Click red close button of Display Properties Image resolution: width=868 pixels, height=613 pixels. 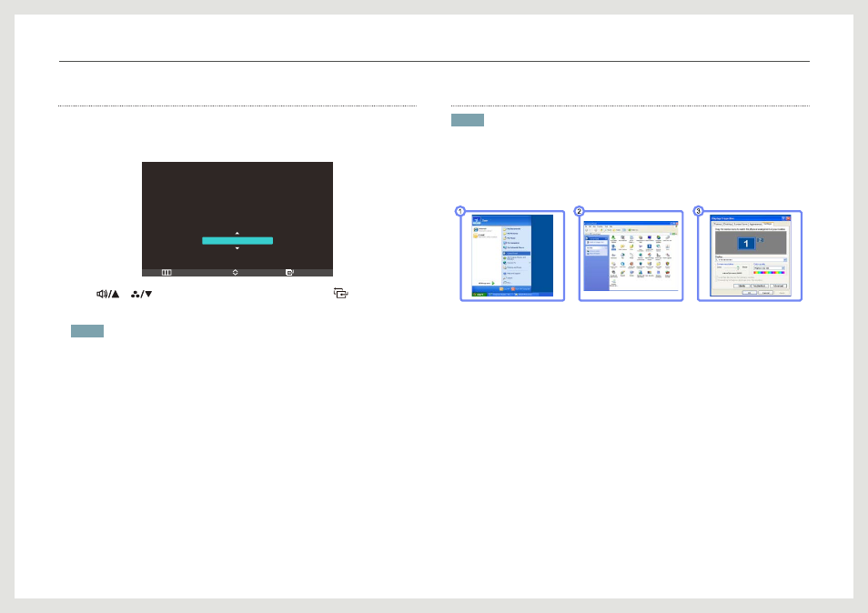[788, 218]
